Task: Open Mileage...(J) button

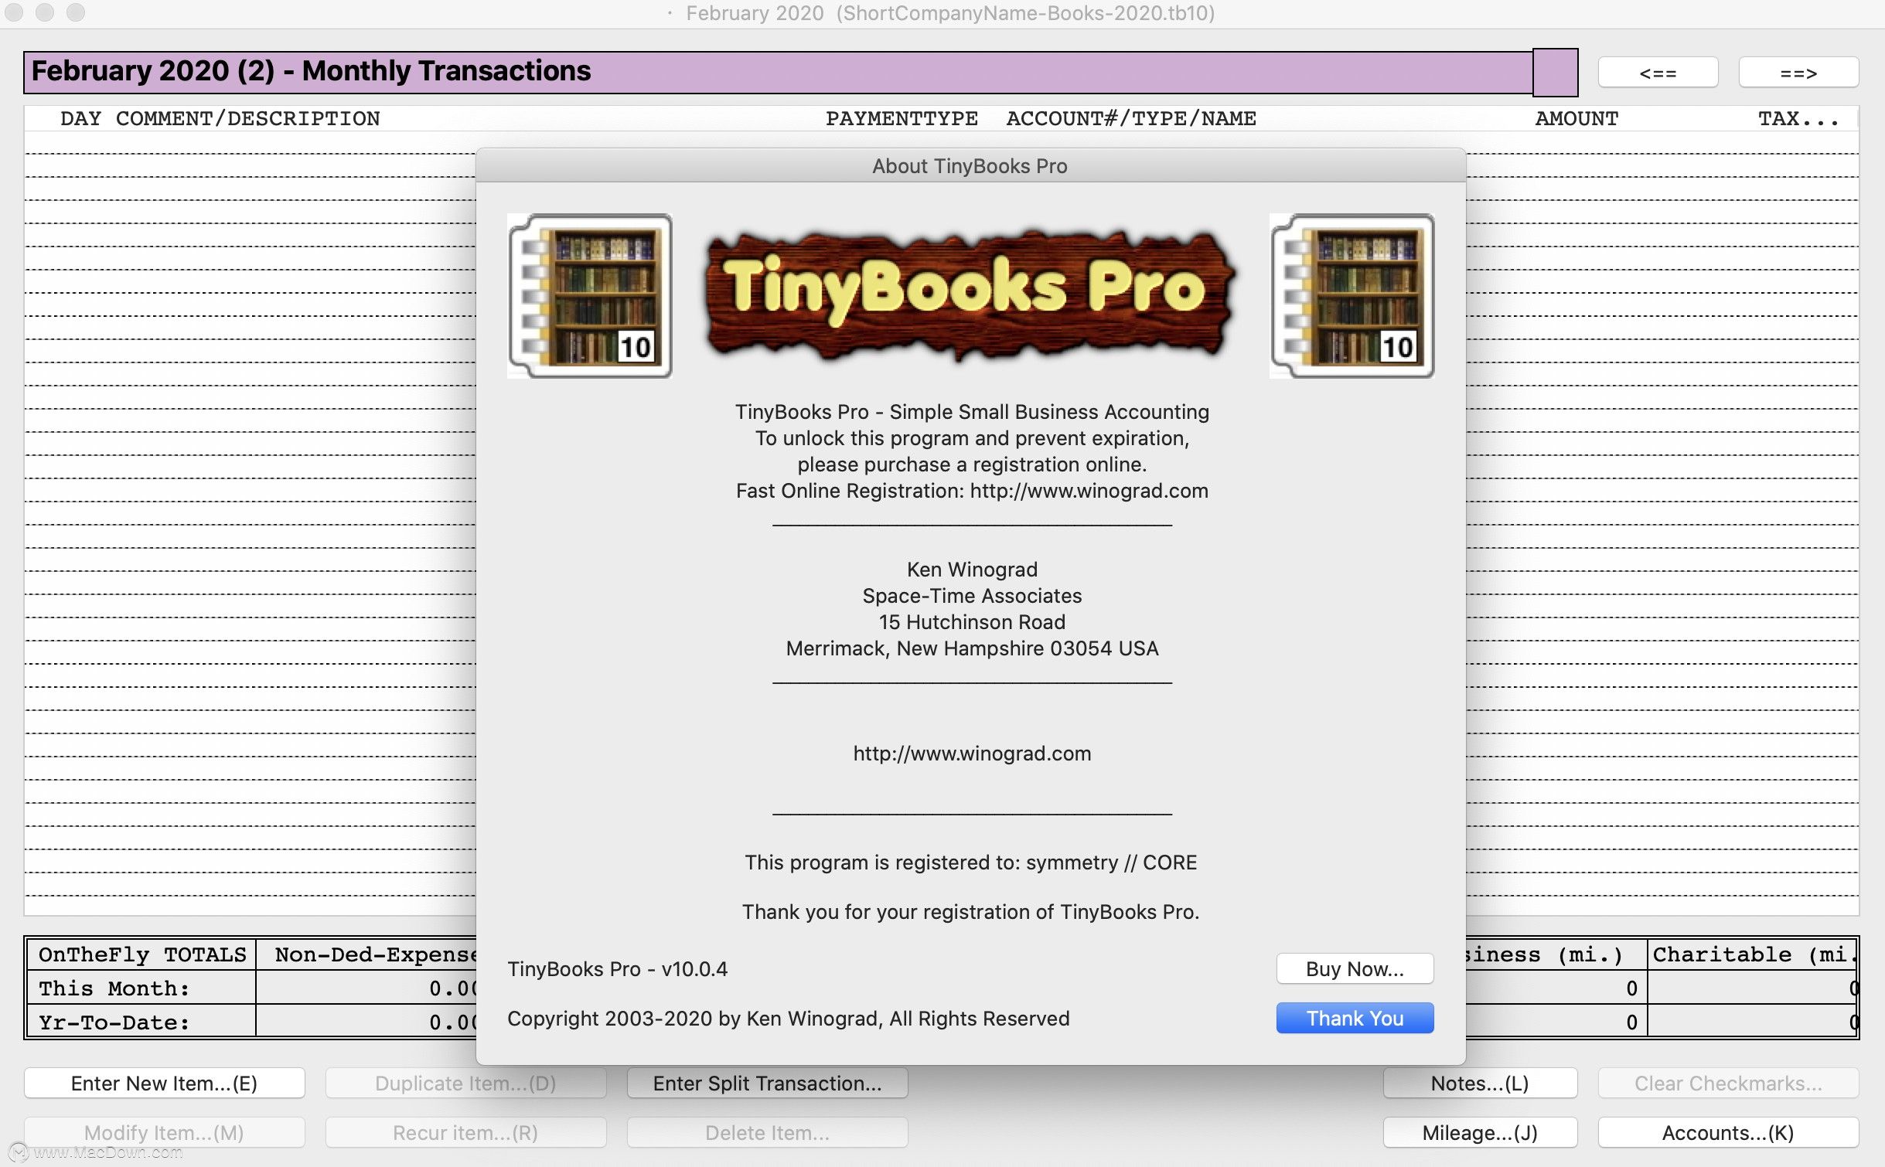Action: coord(1480,1132)
